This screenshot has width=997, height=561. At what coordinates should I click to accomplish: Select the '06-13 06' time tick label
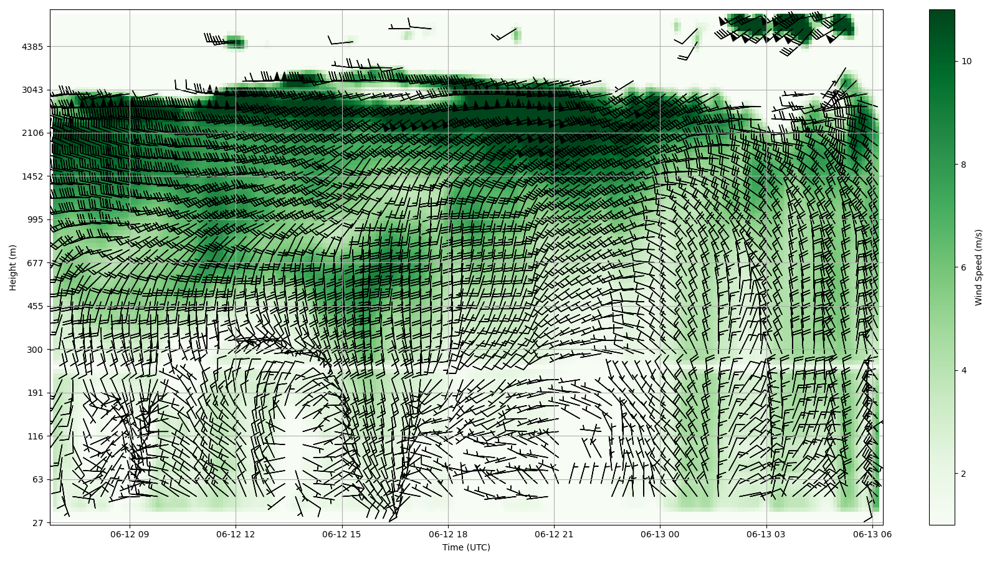[x=872, y=534]
